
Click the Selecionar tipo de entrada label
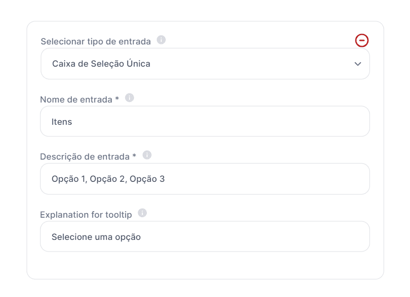tap(96, 41)
